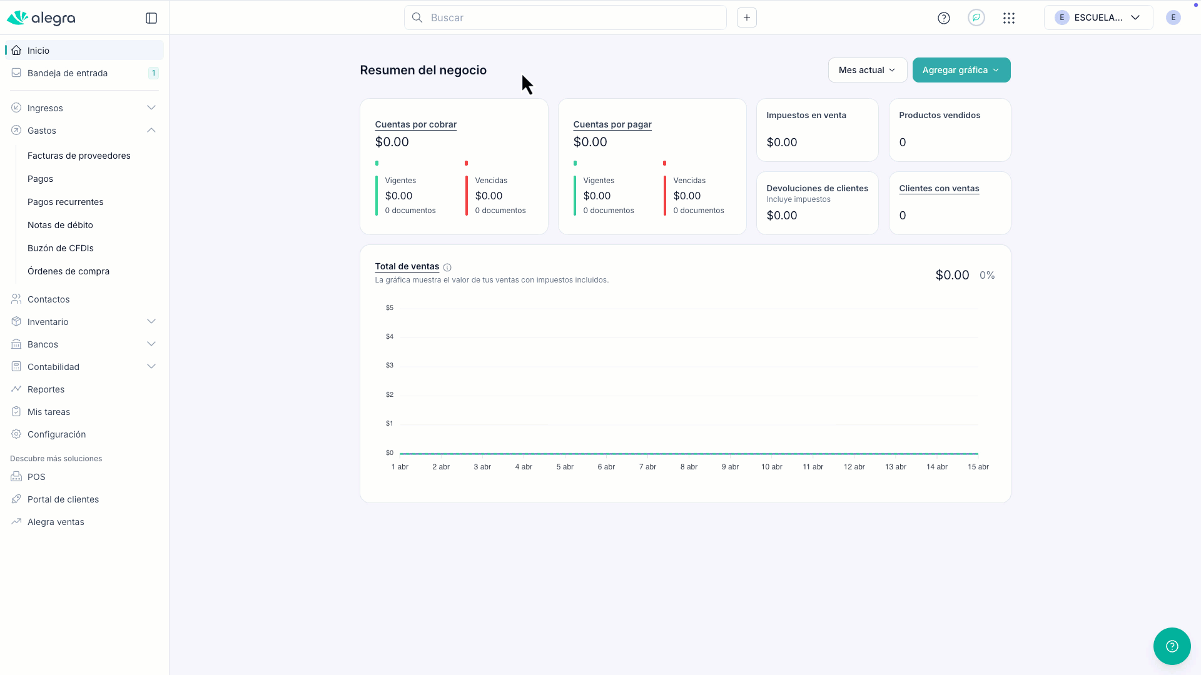
Task: Collapse the Gastos section chevron
Action: 151,130
